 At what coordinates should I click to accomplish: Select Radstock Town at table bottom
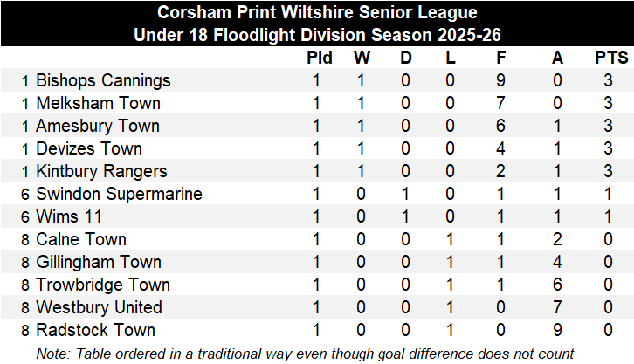coord(95,331)
